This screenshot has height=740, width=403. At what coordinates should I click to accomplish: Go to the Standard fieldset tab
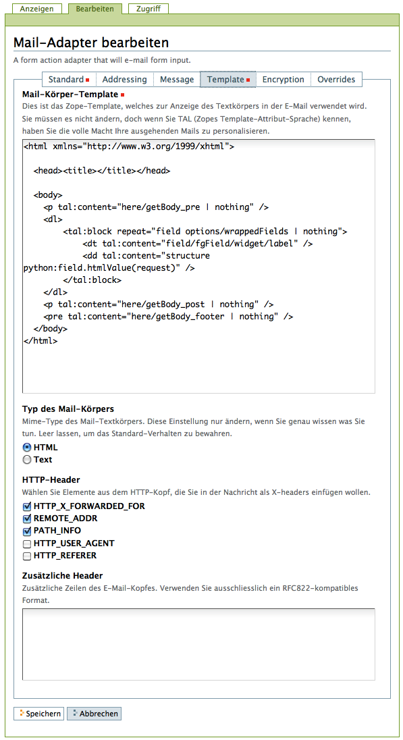click(x=69, y=79)
